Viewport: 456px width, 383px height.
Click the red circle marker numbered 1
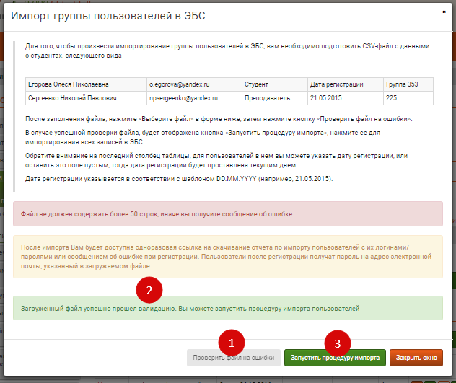pyautogui.click(x=232, y=340)
